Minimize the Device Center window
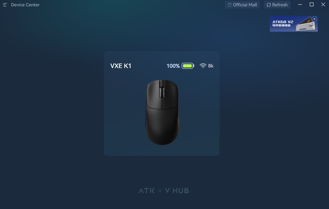 pyautogui.click(x=300, y=5)
